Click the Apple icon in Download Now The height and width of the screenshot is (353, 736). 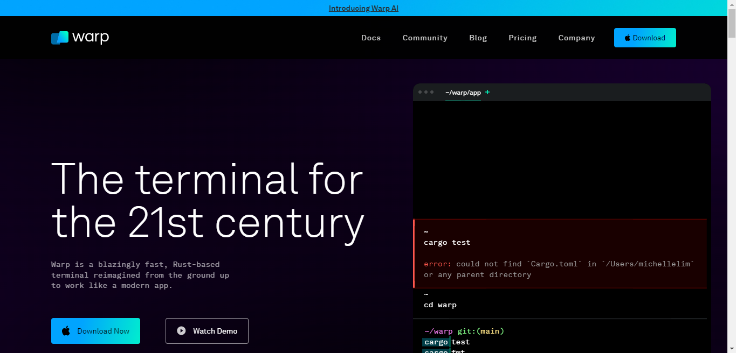click(x=66, y=331)
